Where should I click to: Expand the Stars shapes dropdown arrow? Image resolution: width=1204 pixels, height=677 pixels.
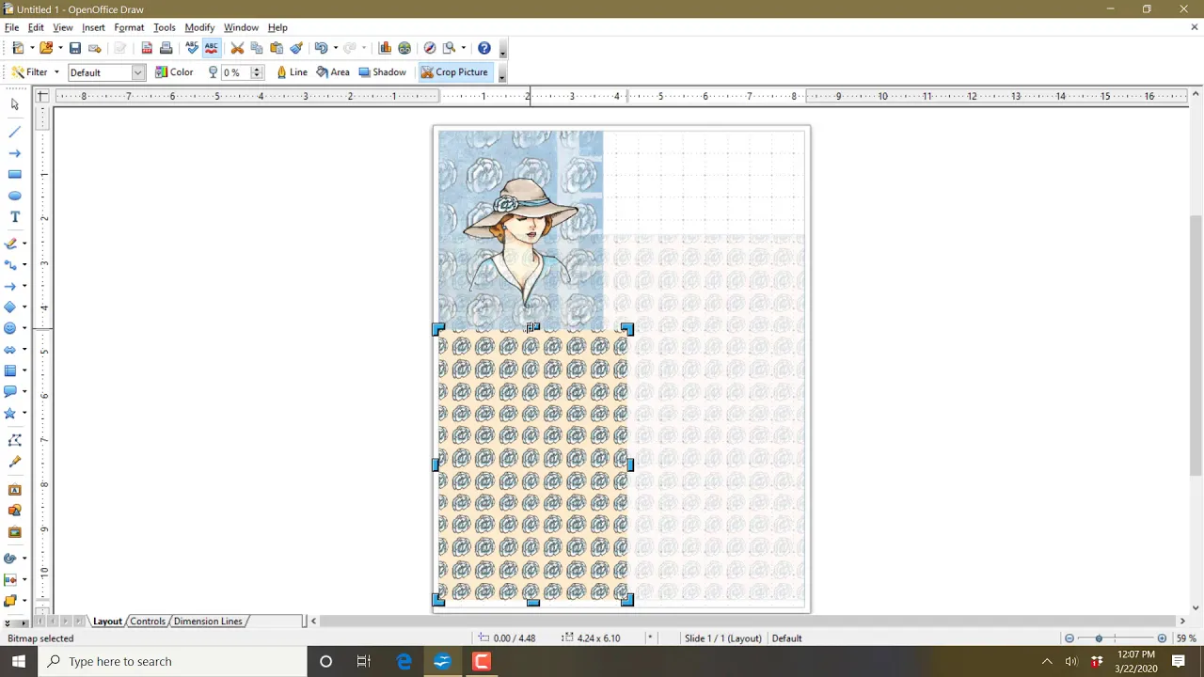[x=24, y=413]
